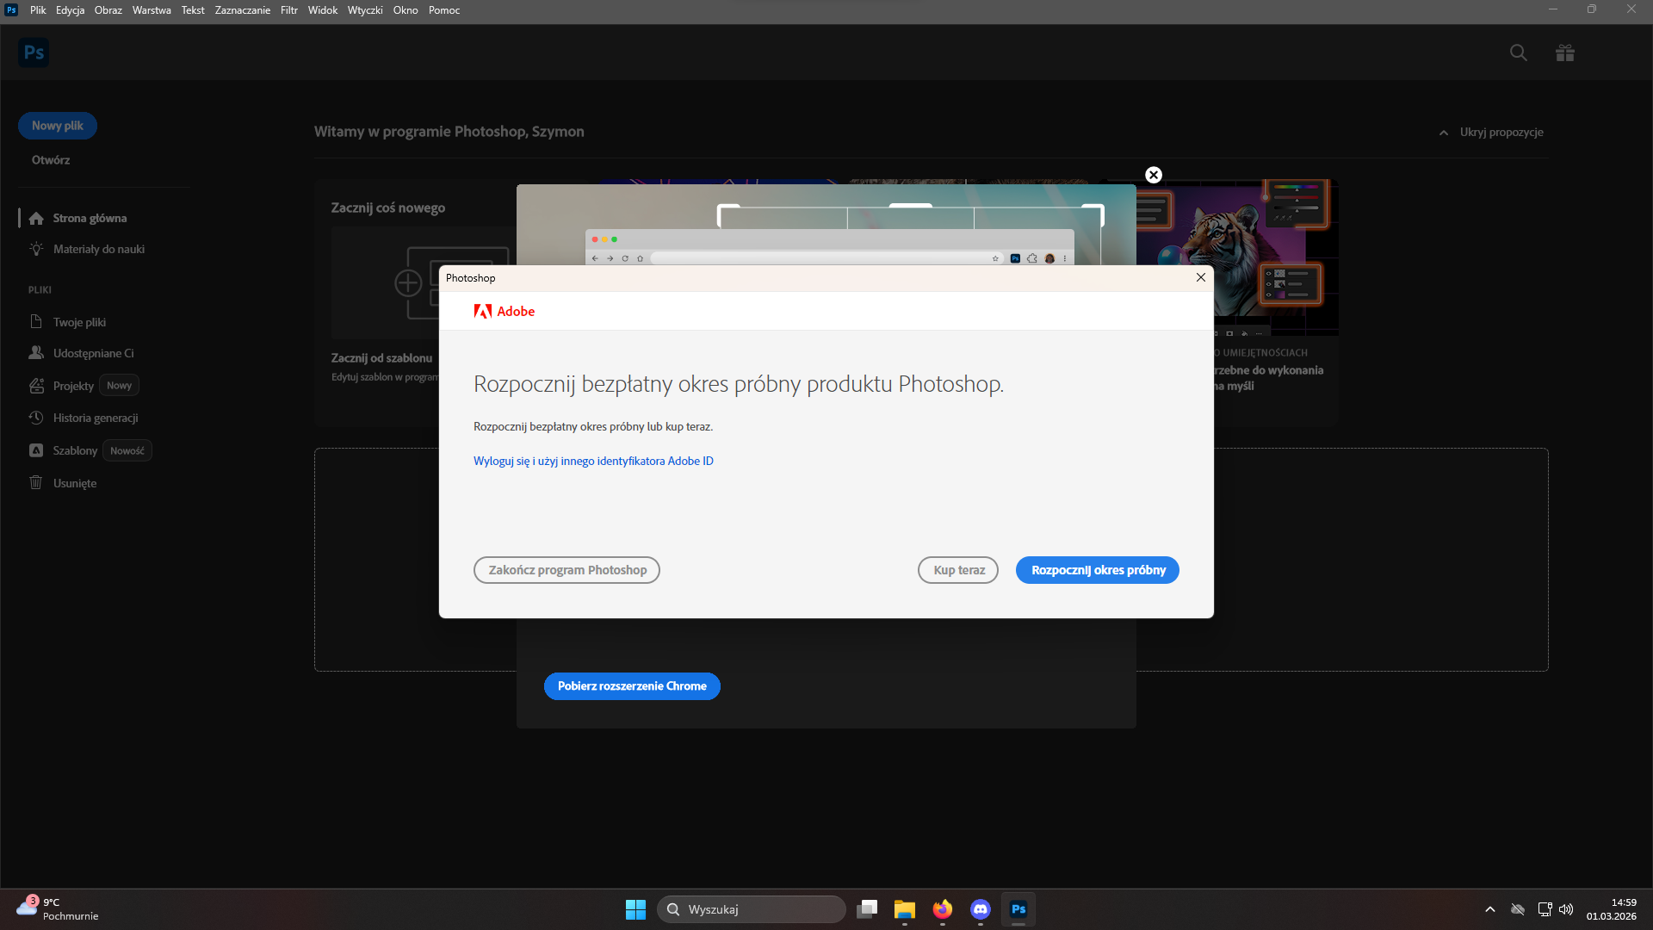Image resolution: width=1653 pixels, height=930 pixels.
Task: Open the weather widget showing 9°C
Action: [57, 909]
